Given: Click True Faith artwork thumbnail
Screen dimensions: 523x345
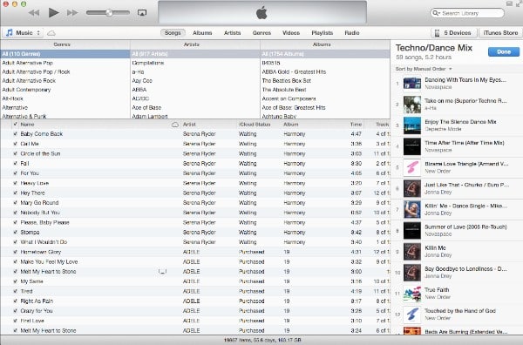Looking at the screenshot, I should coord(412,294).
